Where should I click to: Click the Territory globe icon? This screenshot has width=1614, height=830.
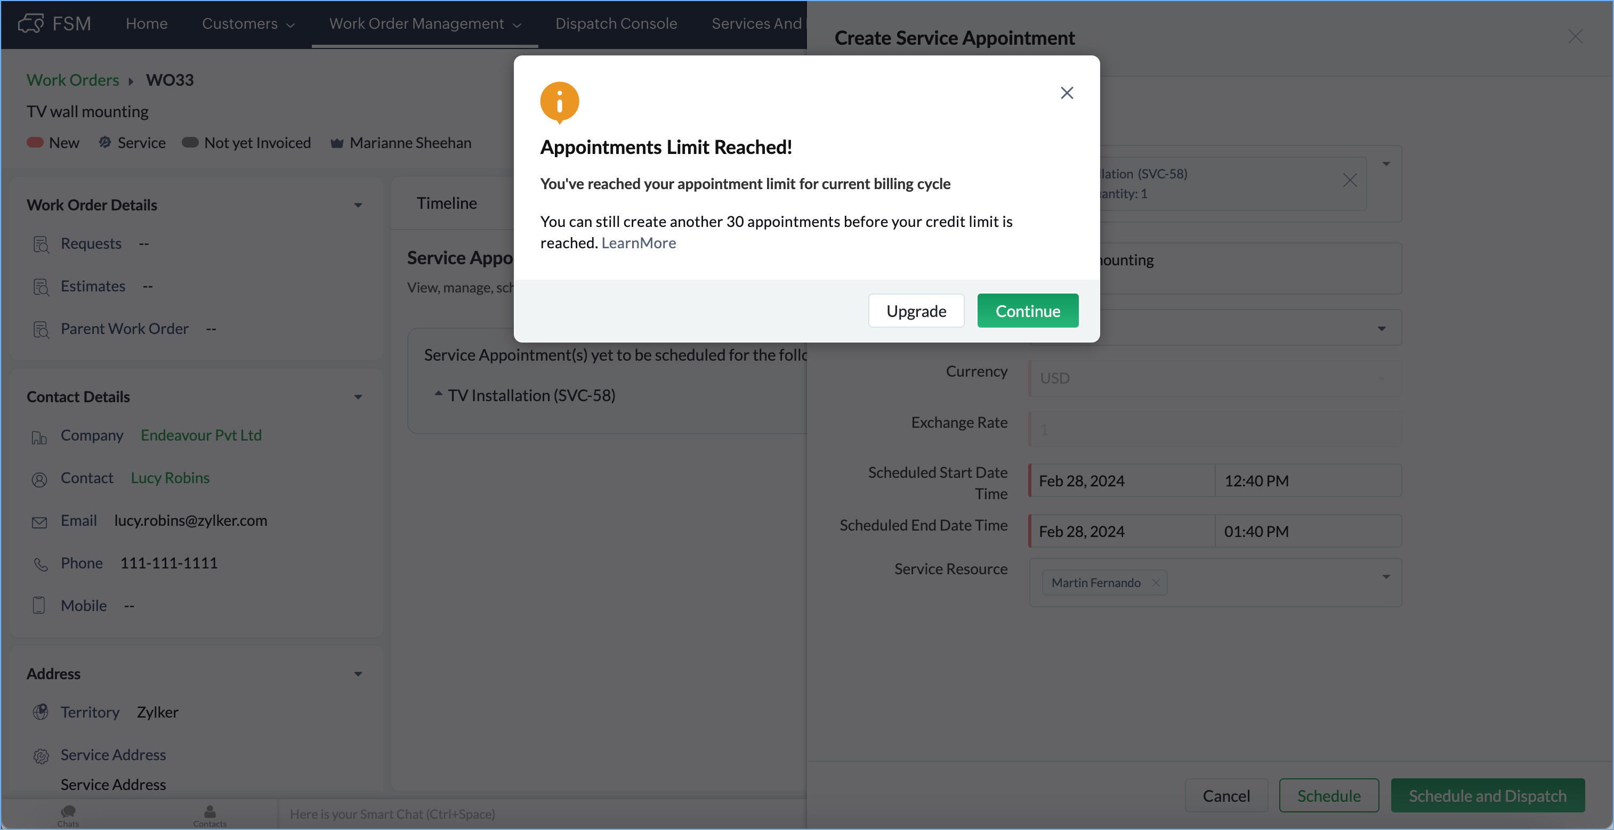click(40, 712)
